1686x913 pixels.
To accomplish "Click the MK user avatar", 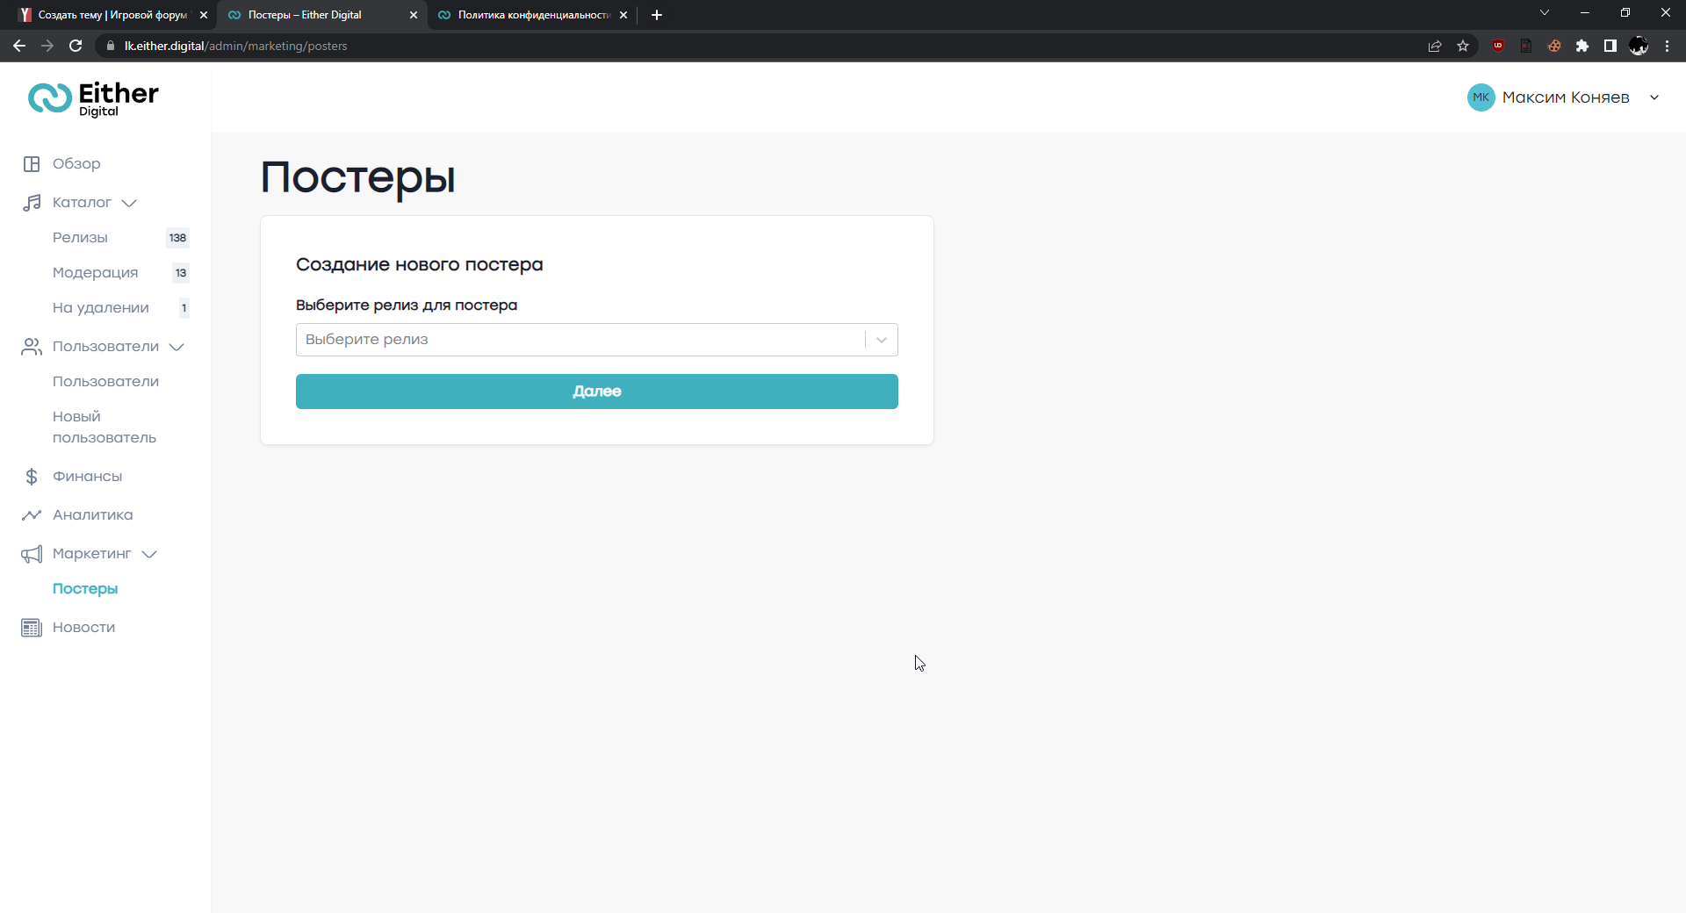I will [1481, 97].
